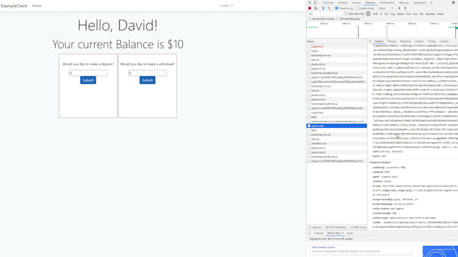Toggle the device toolbar icon

[x=315, y=3]
